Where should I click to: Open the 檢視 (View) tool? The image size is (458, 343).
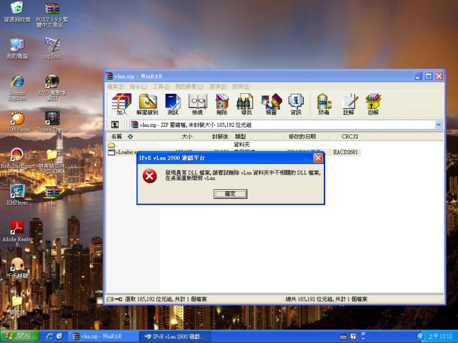point(198,103)
